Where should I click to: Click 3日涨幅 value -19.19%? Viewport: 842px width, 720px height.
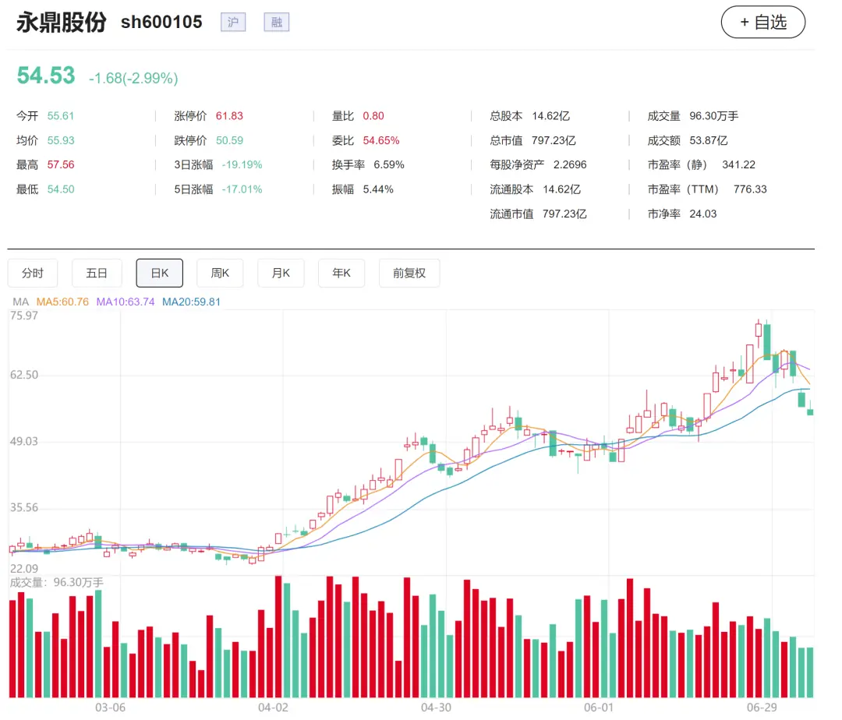pos(242,164)
